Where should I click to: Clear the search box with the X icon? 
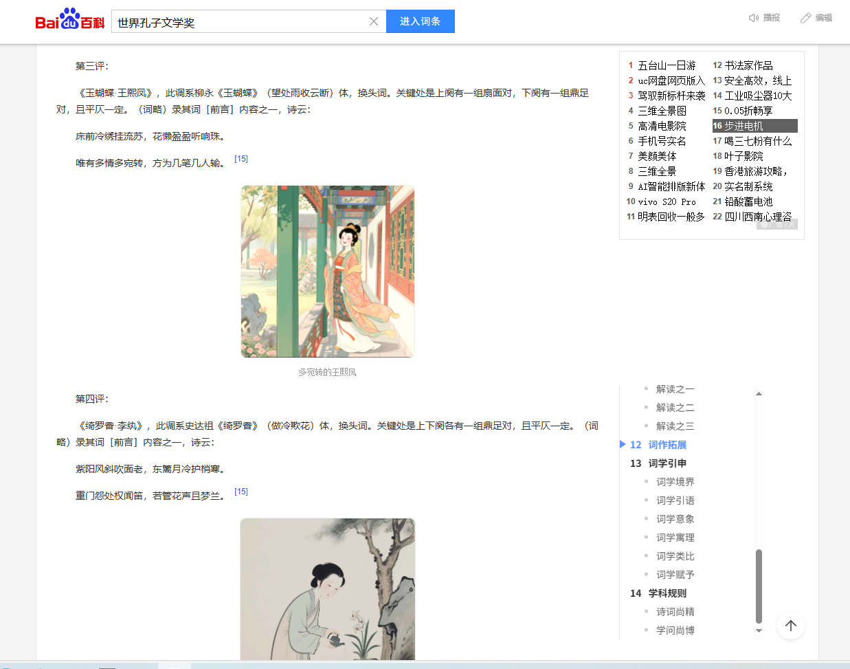point(374,21)
